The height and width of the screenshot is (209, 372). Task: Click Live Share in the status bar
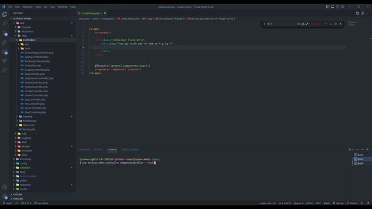click(41, 203)
